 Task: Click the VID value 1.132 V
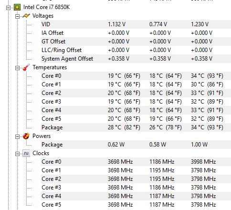click(x=116, y=24)
